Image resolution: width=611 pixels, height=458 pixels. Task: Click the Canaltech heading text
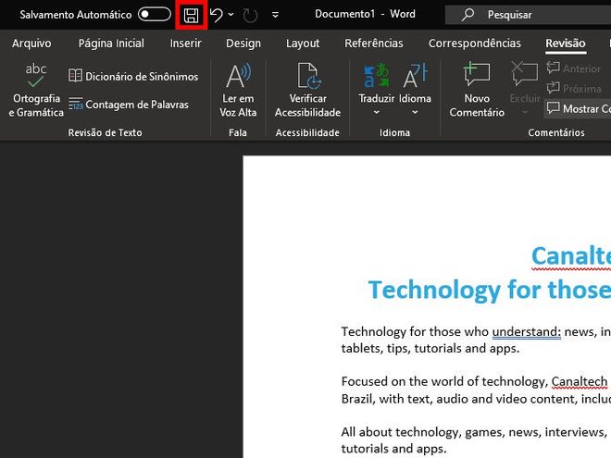click(571, 256)
